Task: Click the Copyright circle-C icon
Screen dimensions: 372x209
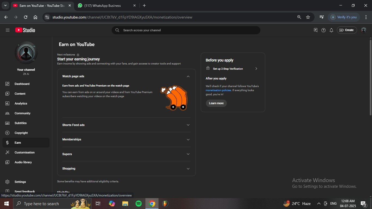Action: point(7,133)
